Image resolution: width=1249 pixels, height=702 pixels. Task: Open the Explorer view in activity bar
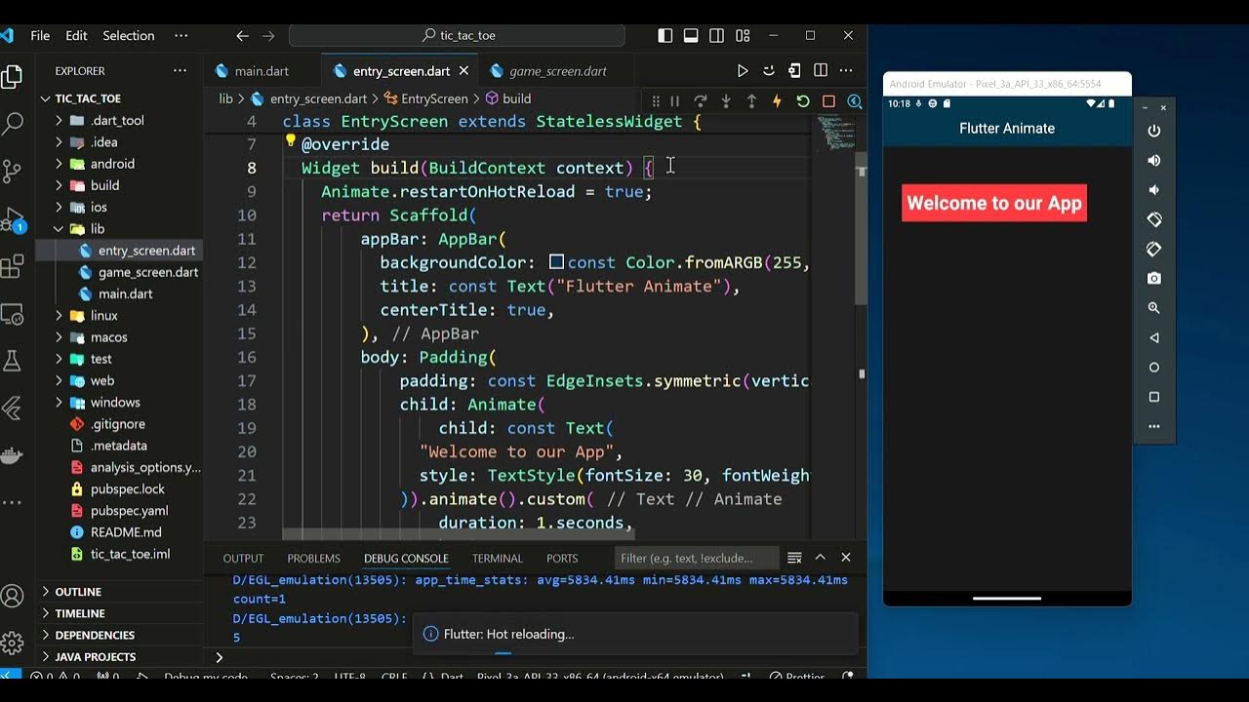tap(13, 77)
